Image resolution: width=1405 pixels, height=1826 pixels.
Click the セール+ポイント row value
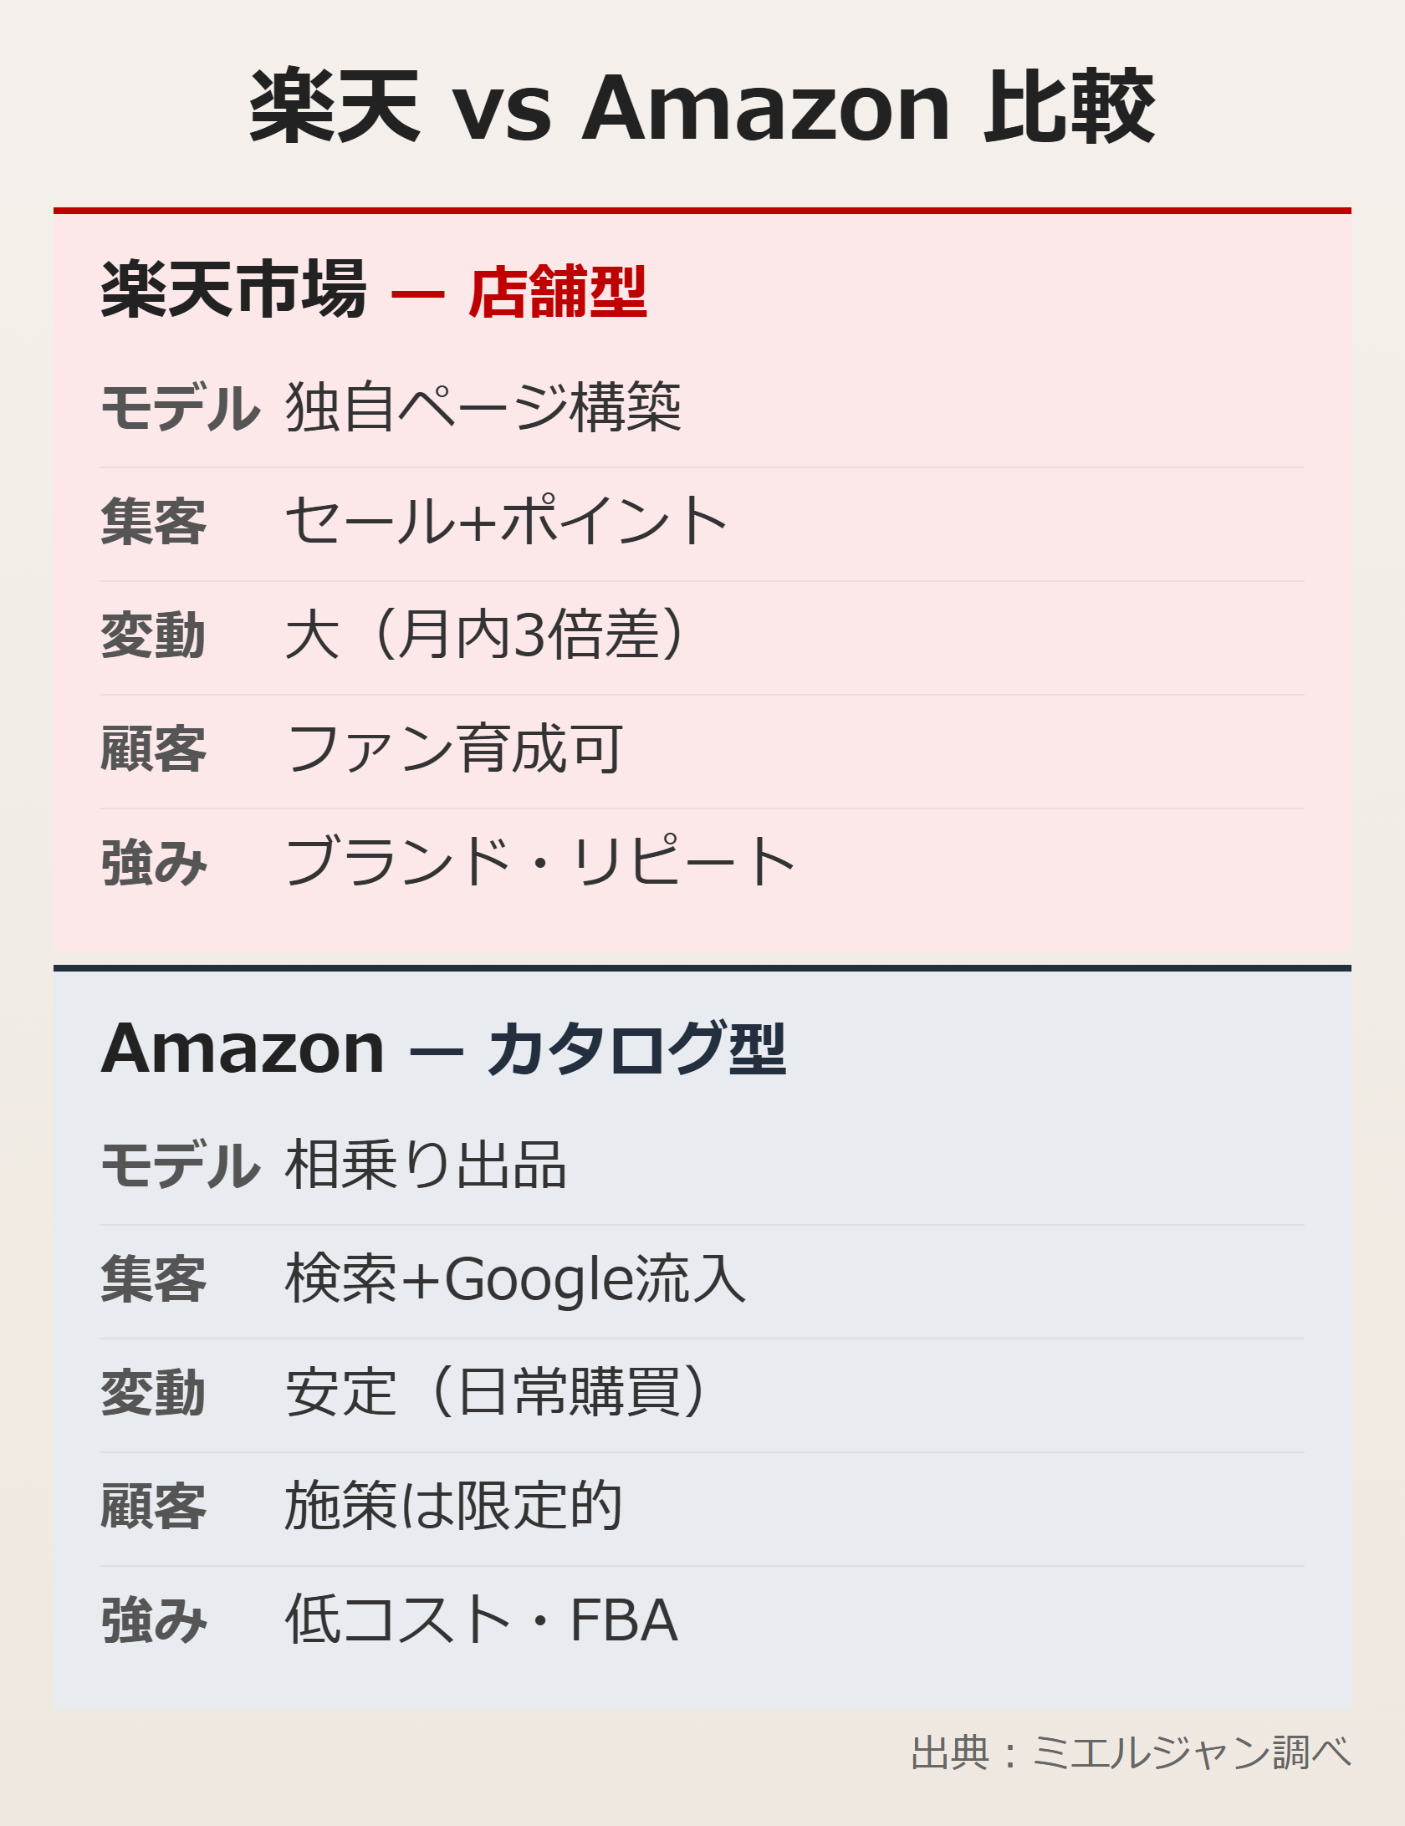[x=506, y=521]
